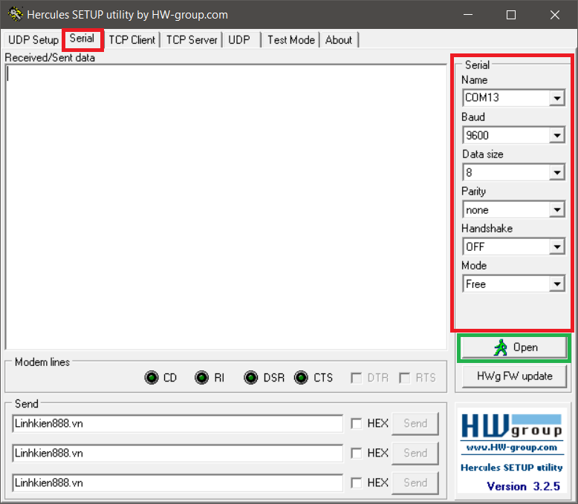Click the Version 3.2.5 text
Screen dimensions: 578x504
point(524,486)
